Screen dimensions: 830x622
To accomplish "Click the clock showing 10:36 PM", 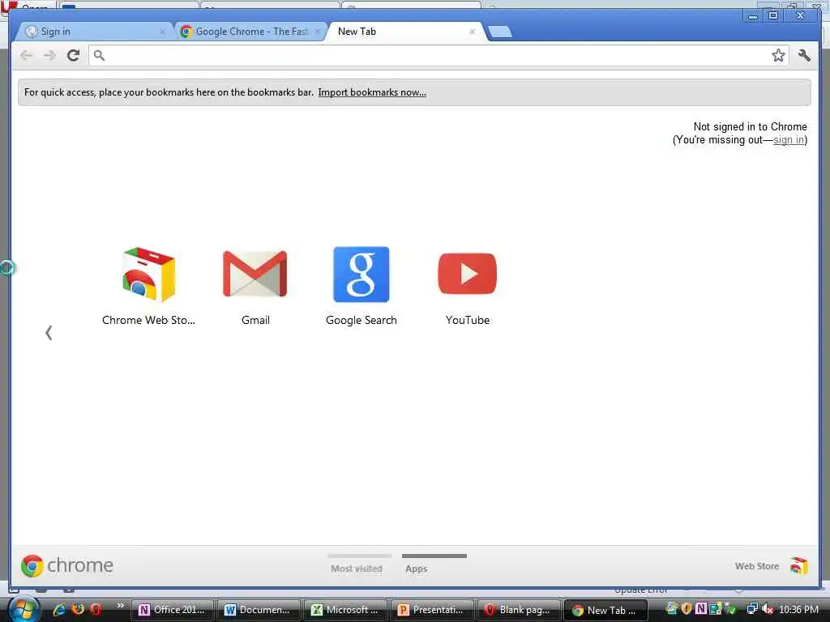I will (x=798, y=610).
